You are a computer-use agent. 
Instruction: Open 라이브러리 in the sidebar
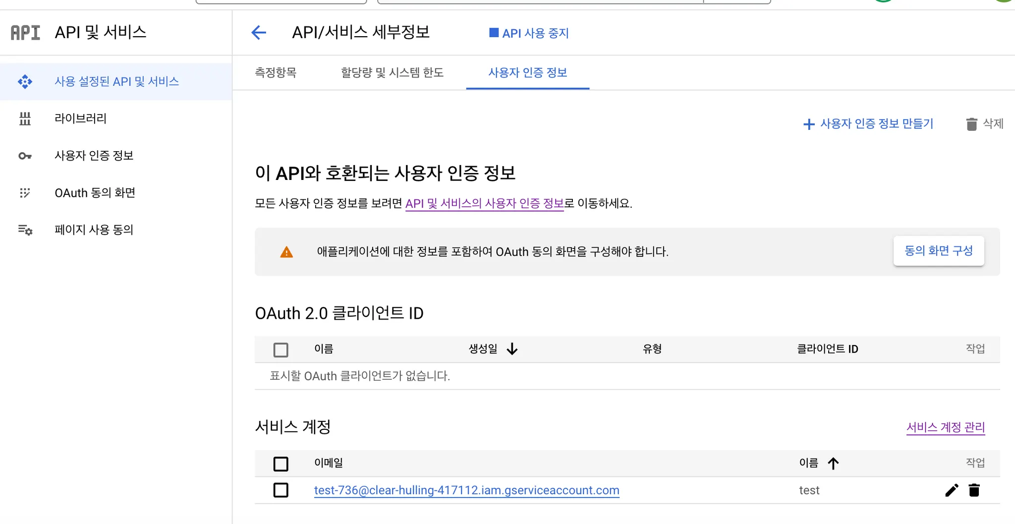[x=116, y=118]
